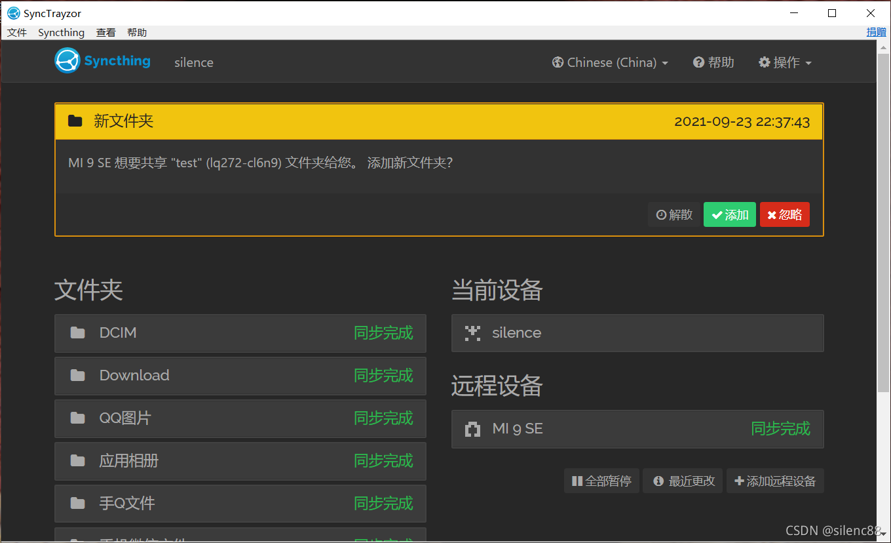Click the scrollbar up arrow
Image resolution: width=891 pixels, height=543 pixels.
(884, 47)
